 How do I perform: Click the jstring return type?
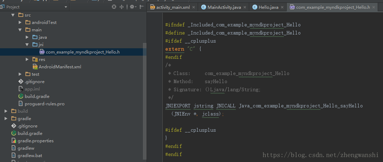pos(204,106)
